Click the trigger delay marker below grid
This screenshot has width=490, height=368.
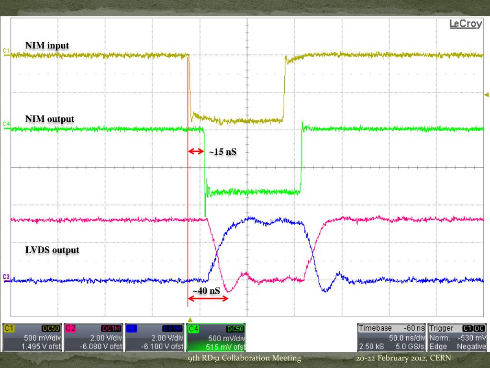(190, 319)
